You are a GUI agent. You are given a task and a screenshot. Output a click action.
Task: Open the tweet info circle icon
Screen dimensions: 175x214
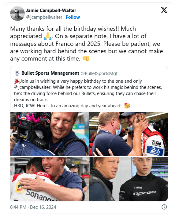pos(164,207)
